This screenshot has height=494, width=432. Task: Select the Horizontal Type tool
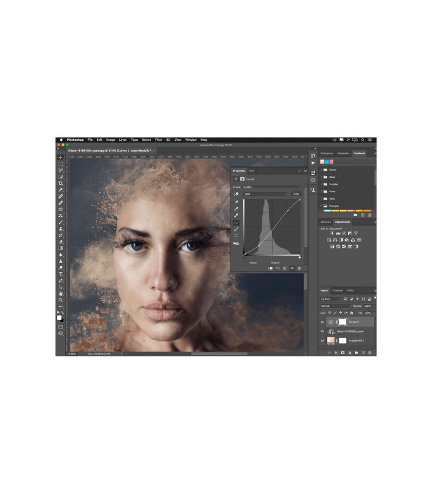(x=60, y=274)
